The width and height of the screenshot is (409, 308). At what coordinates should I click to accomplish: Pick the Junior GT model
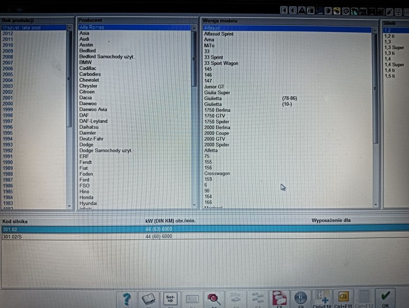coord(214,87)
